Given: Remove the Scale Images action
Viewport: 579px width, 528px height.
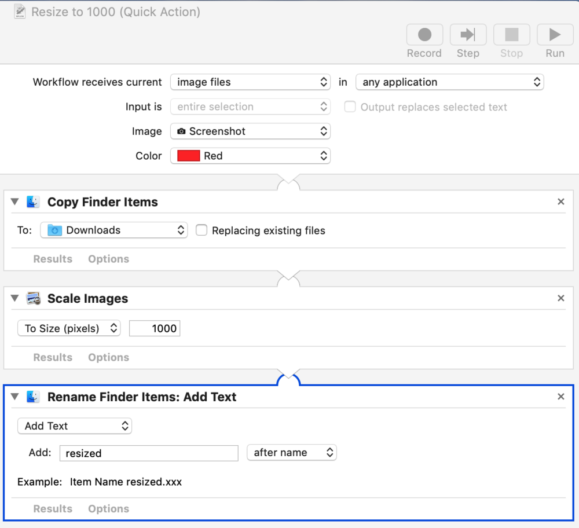Looking at the screenshot, I should [x=561, y=298].
